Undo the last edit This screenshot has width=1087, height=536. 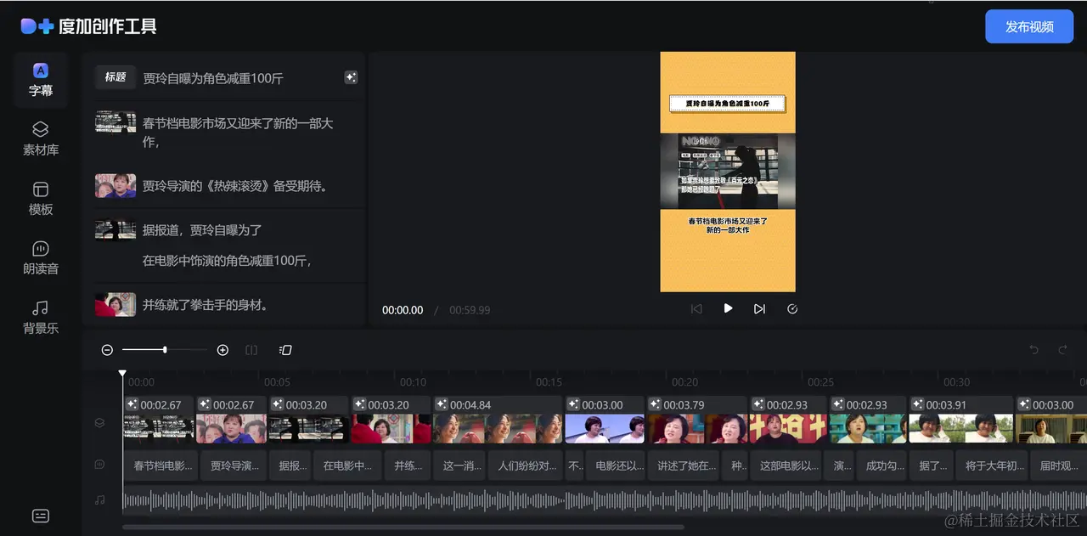(1033, 350)
